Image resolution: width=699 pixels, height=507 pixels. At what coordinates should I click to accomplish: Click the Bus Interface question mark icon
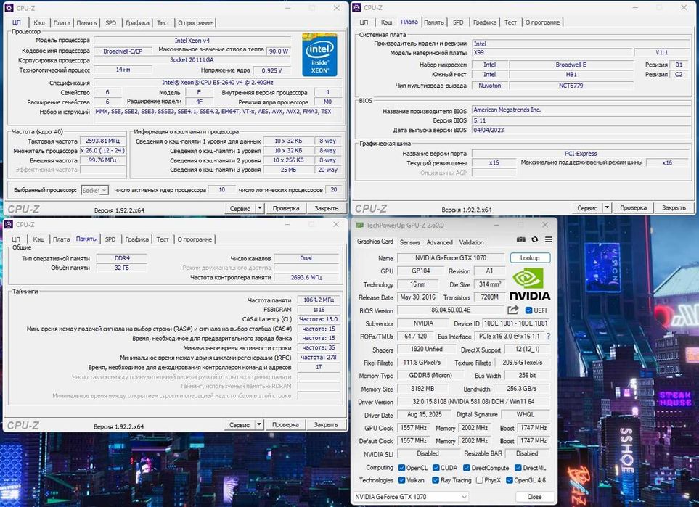click(548, 337)
